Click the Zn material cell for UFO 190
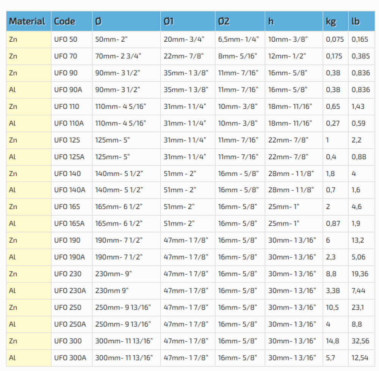 point(13,240)
